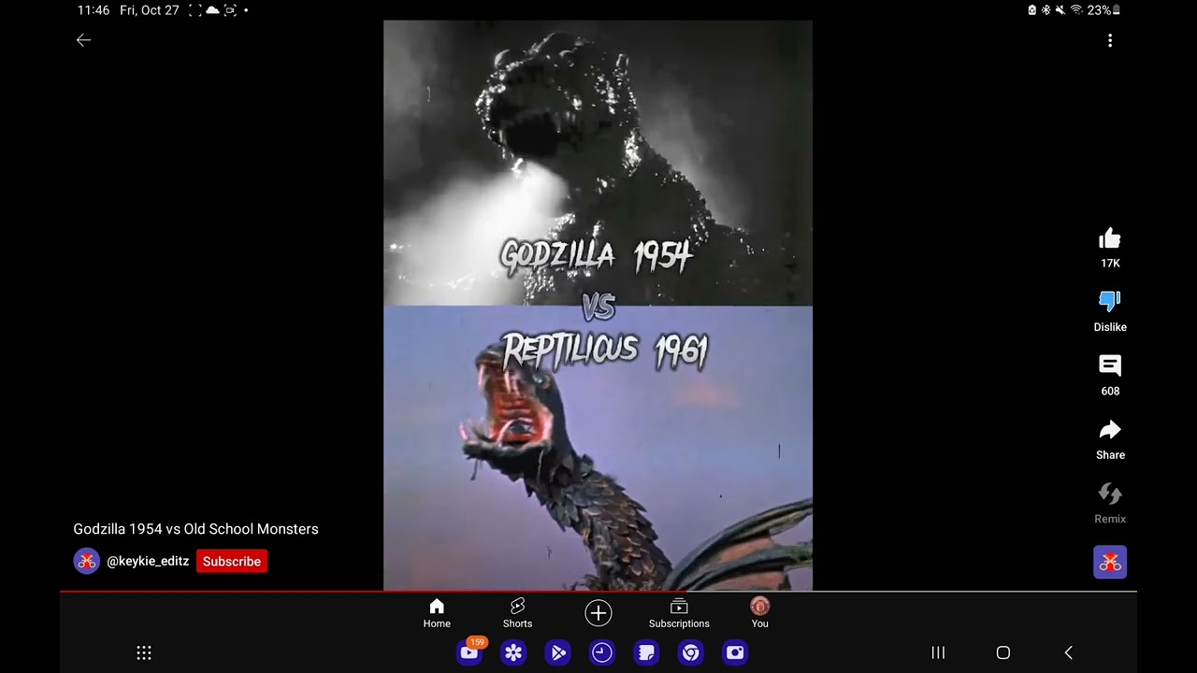Go back using the top-left arrow
This screenshot has width=1197, height=673.
coord(83,40)
